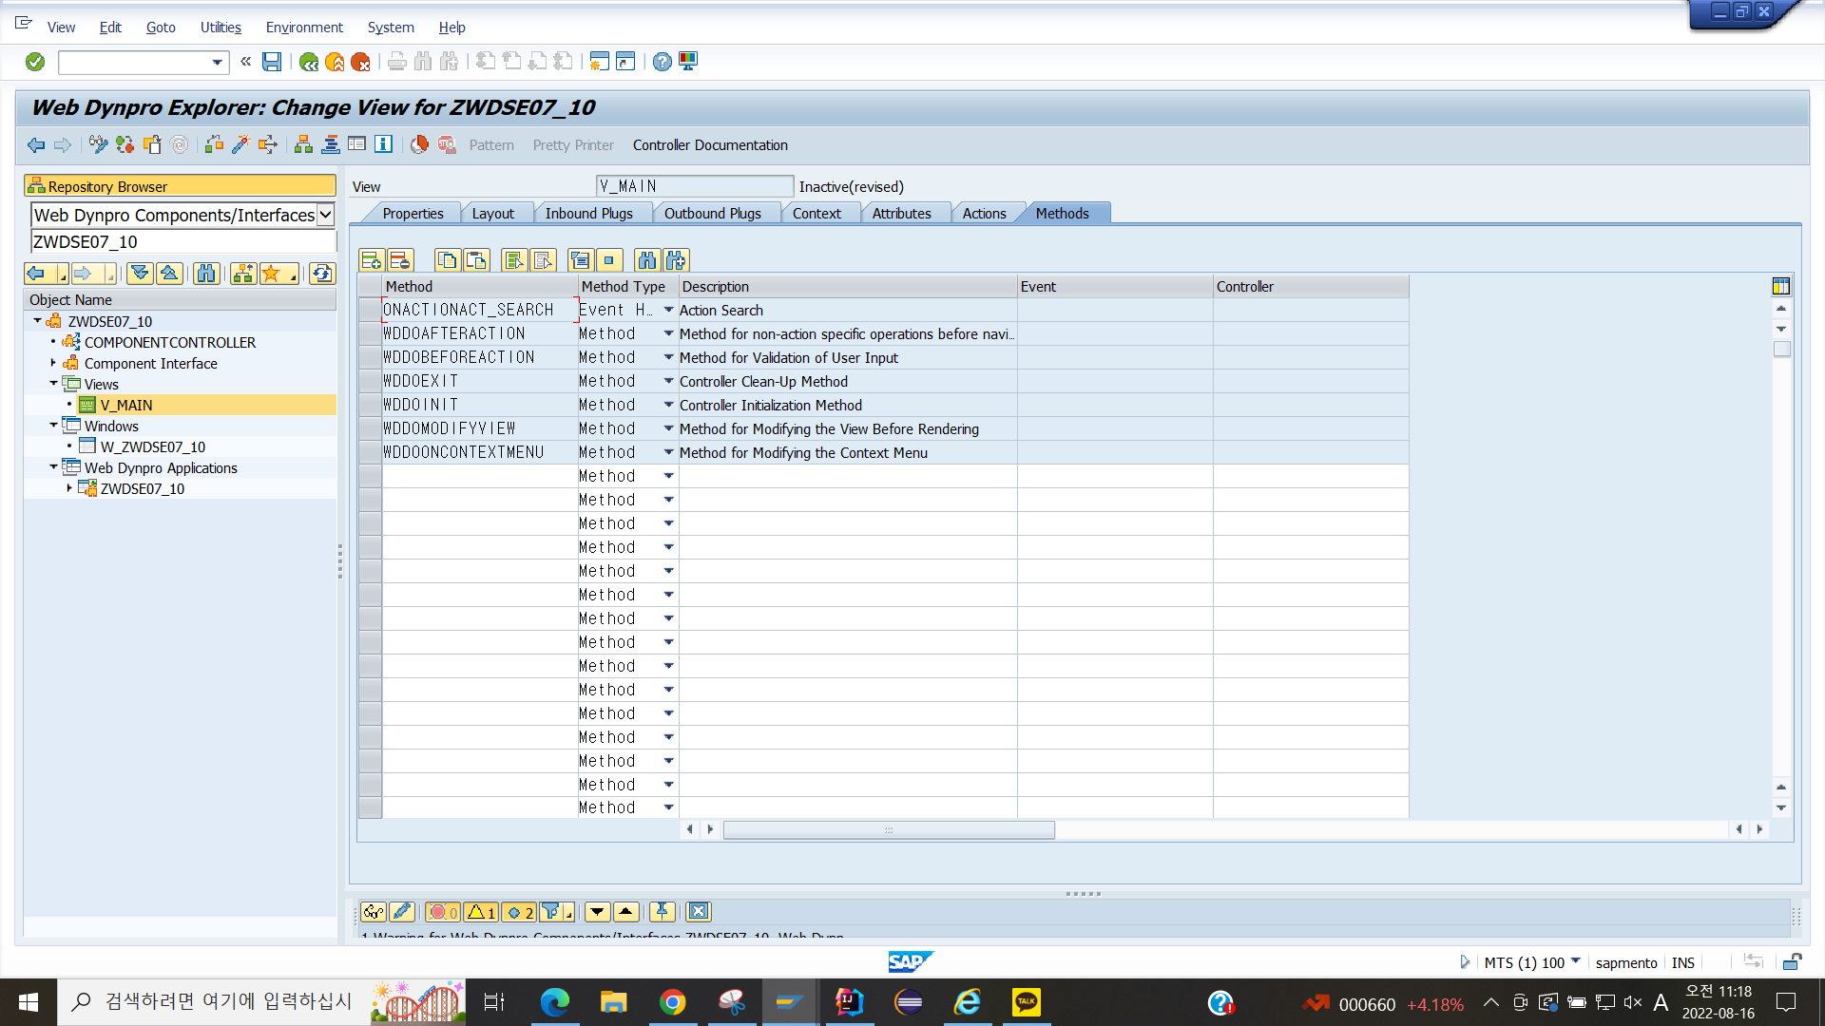This screenshot has width=1825, height=1026.
Task: Click the close X icon in the message panel
Action: [699, 912]
